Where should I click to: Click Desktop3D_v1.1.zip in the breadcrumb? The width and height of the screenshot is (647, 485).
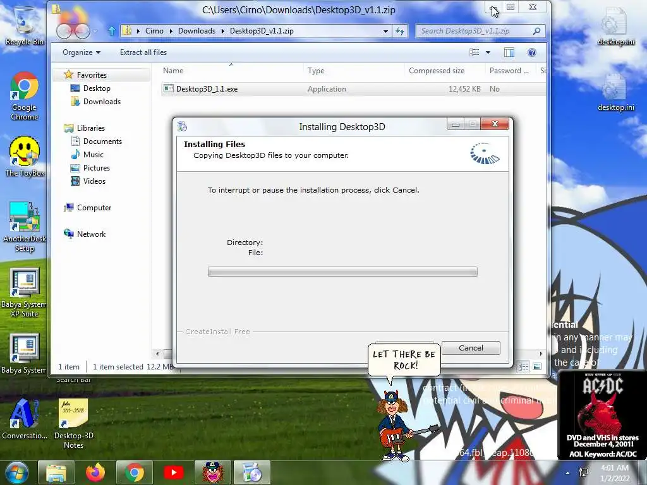pos(262,31)
